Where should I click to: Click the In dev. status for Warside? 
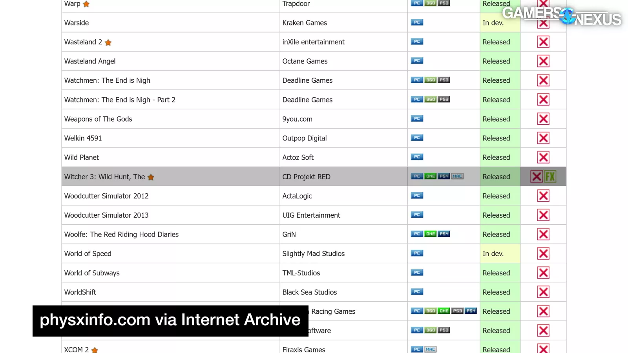(493, 23)
